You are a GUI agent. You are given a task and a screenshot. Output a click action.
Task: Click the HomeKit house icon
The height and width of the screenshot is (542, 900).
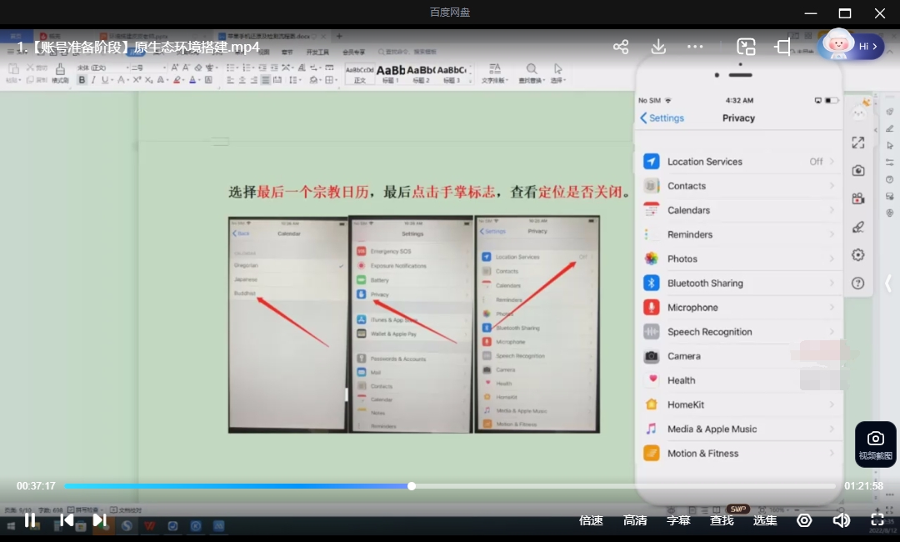point(651,404)
